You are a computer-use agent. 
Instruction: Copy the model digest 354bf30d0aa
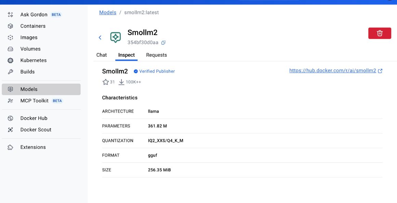(163, 42)
